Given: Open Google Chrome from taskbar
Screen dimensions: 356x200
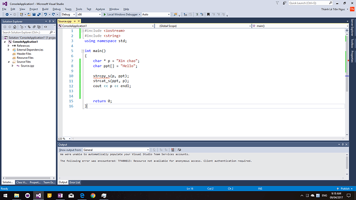Looking at the screenshot, I should tap(93, 195).
